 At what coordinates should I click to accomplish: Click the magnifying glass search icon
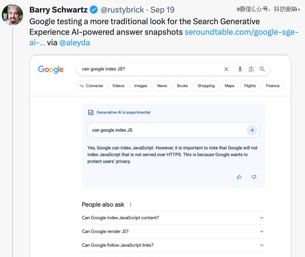pyautogui.click(x=262, y=69)
